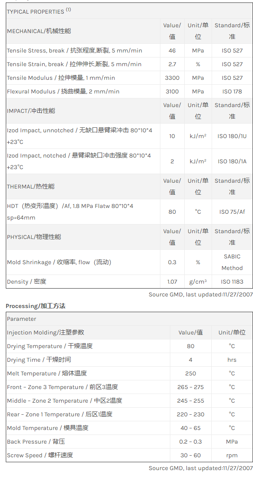The width and height of the screenshot is (253, 480).
Task: Click the THERMAL/热性能 section header
Action: [x=31, y=186]
